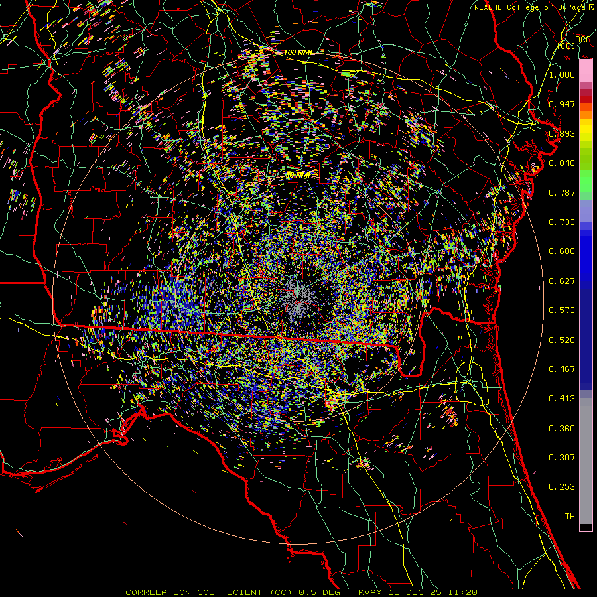Select the 0.467 legend value
The height and width of the screenshot is (597, 597).
[x=562, y=369]
